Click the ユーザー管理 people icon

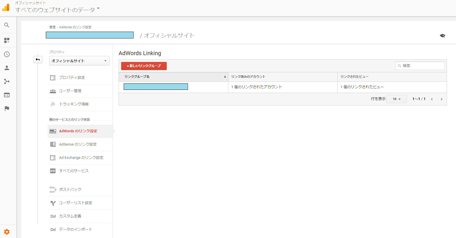point(53,91)
